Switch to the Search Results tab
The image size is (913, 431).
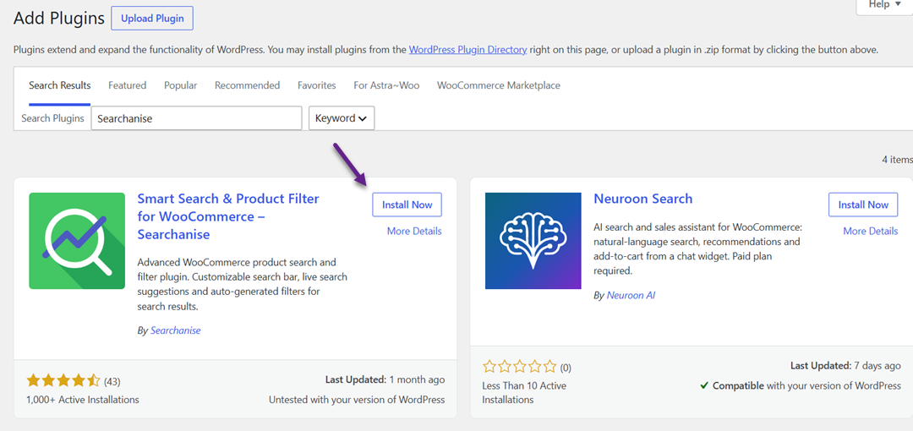pos(60,85)
